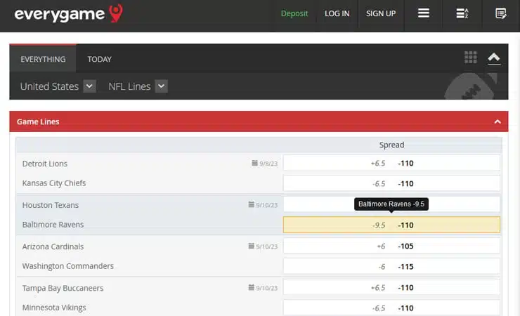The image size is (520, 316).
Task: Open the bet slip icon
Action: [501, 13]
